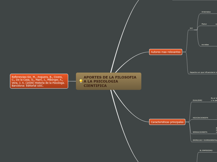Viewport: 217px width, 162px height.
Task: Select the DUALISMO subtopic
Action: coord(197,100)
